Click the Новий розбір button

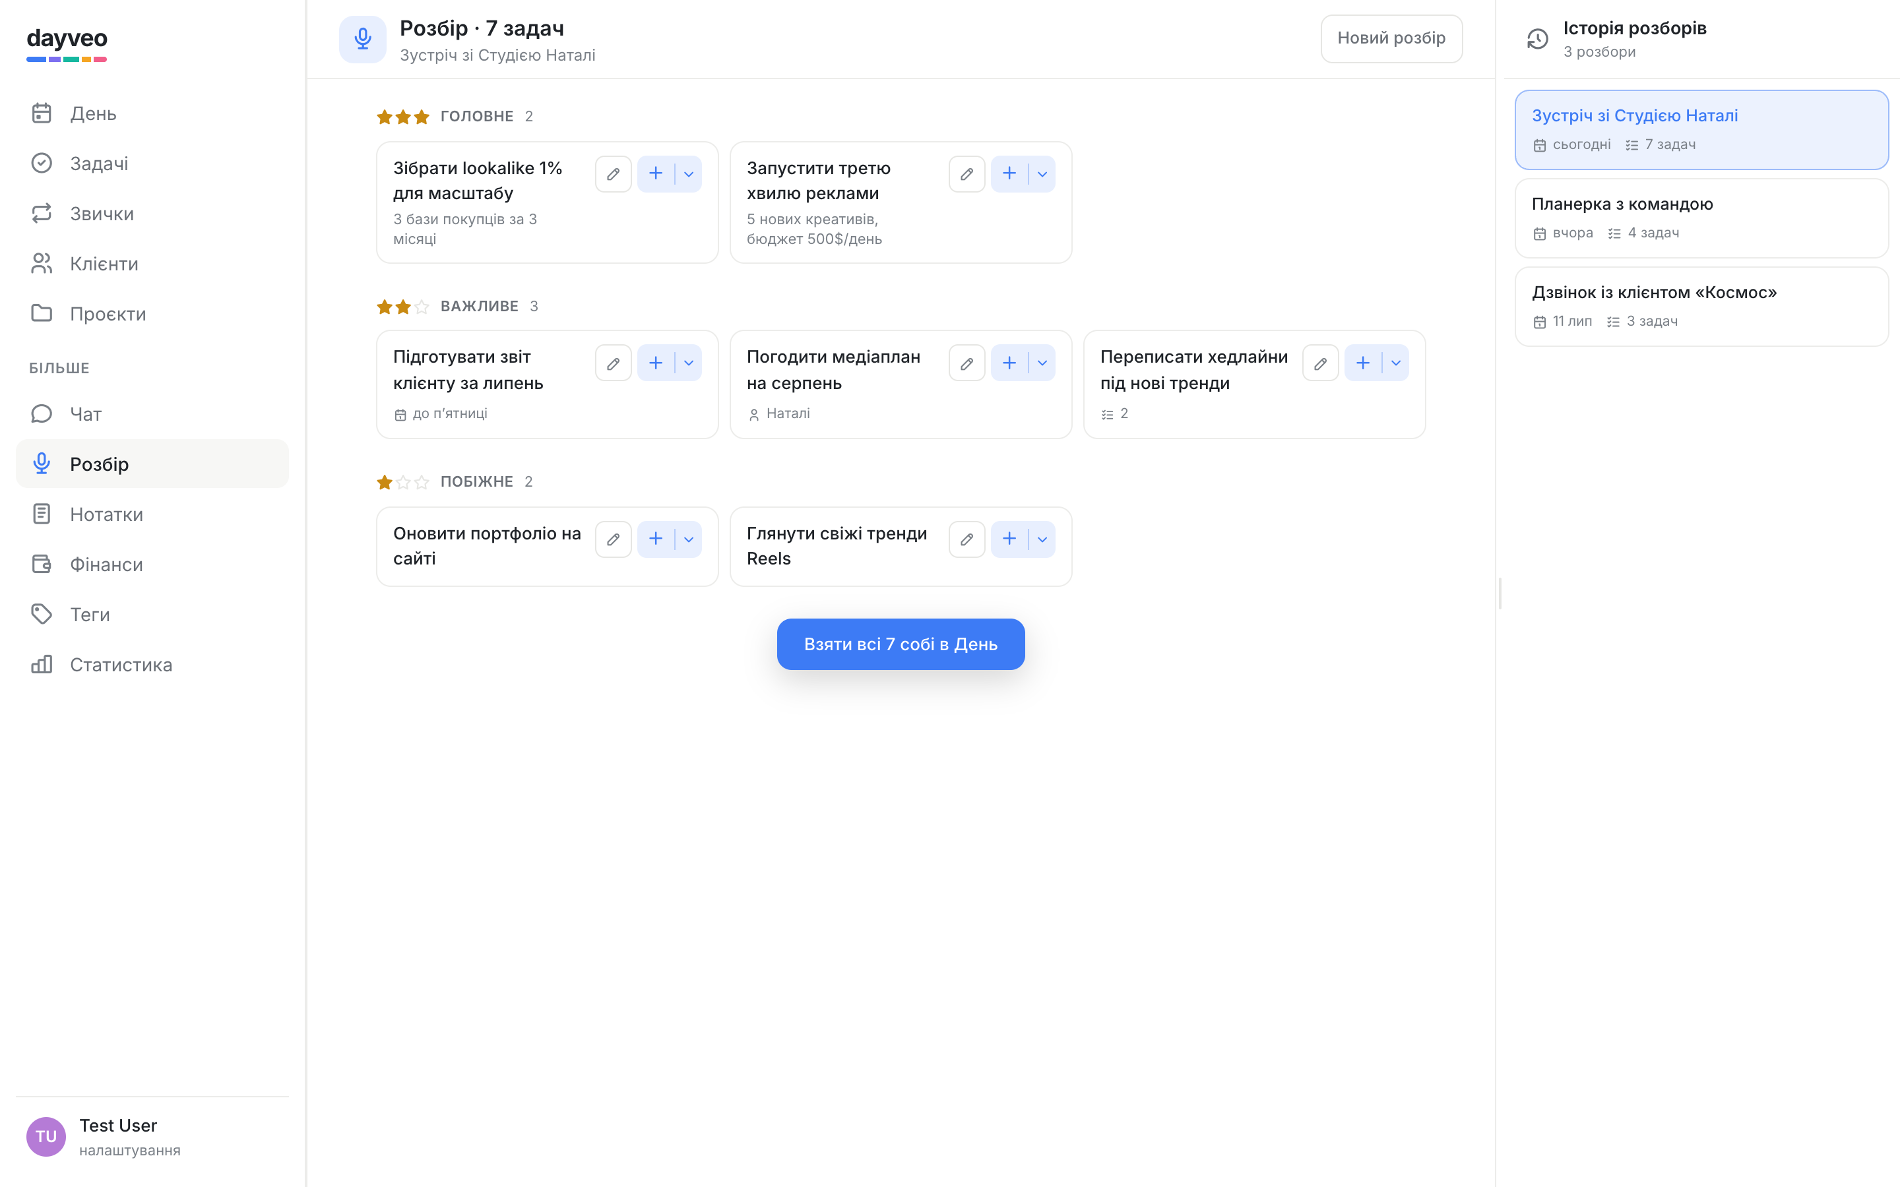pos(1391,38)
